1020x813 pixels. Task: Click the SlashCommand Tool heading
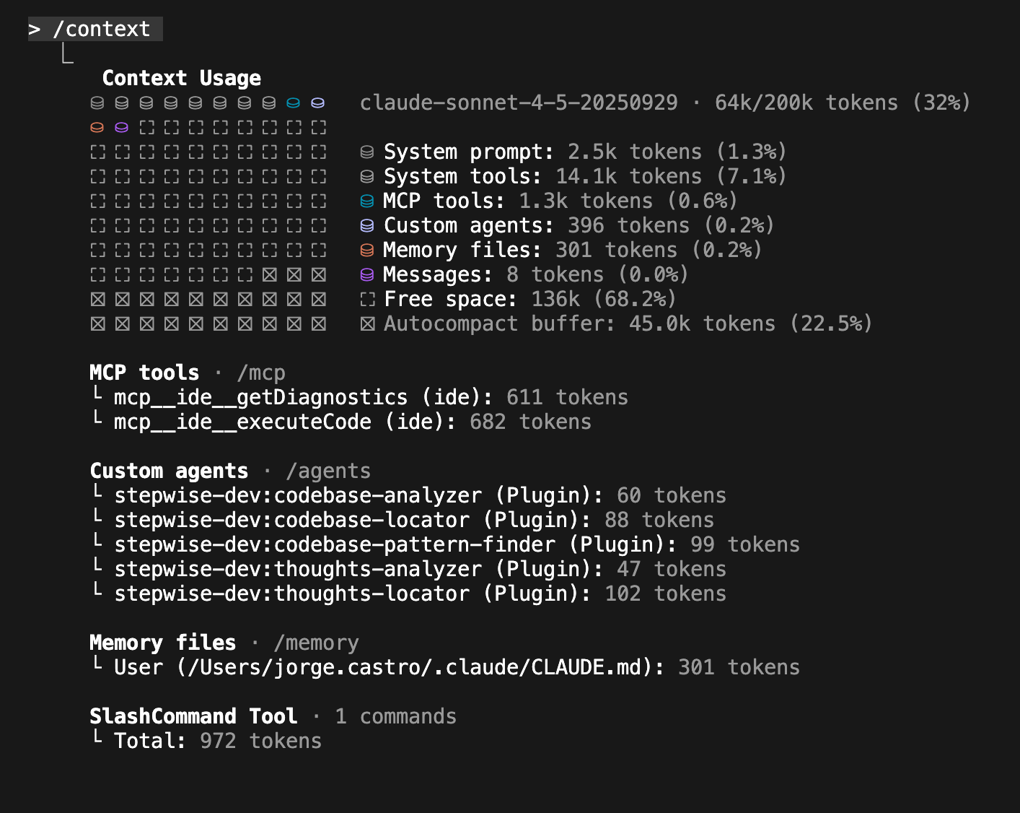[193, 717]
